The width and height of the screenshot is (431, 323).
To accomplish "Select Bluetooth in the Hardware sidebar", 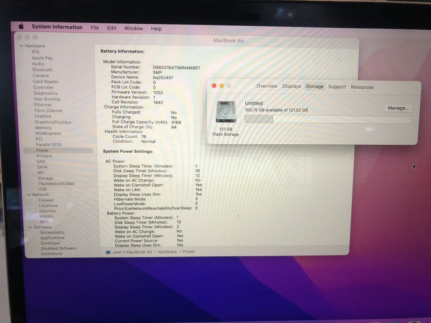I will tap(42, 70).
